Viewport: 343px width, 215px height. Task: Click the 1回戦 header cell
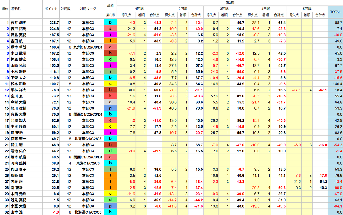[139, 9]
